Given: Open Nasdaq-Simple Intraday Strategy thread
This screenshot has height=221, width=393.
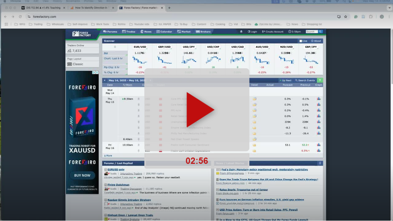Looking at the screenshot, I should pos(129,200).
